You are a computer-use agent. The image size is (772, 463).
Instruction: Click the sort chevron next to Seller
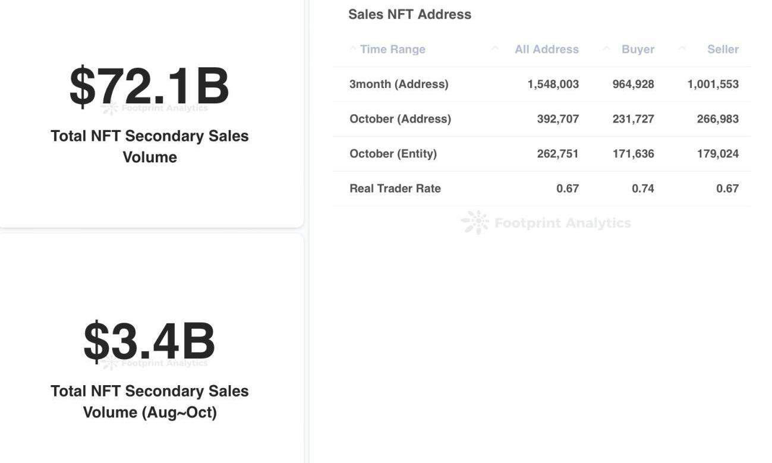click(x=682, y=49)
